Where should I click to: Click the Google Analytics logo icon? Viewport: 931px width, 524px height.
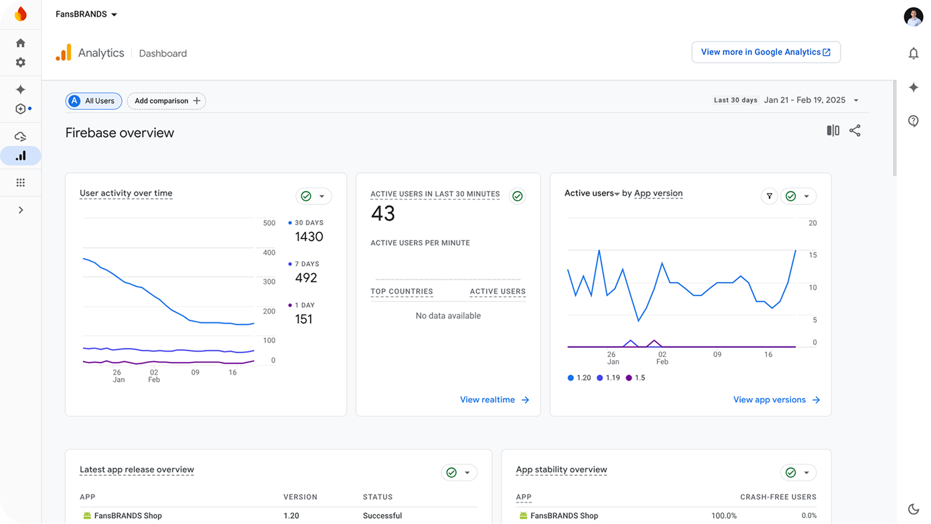coord(64,53)
